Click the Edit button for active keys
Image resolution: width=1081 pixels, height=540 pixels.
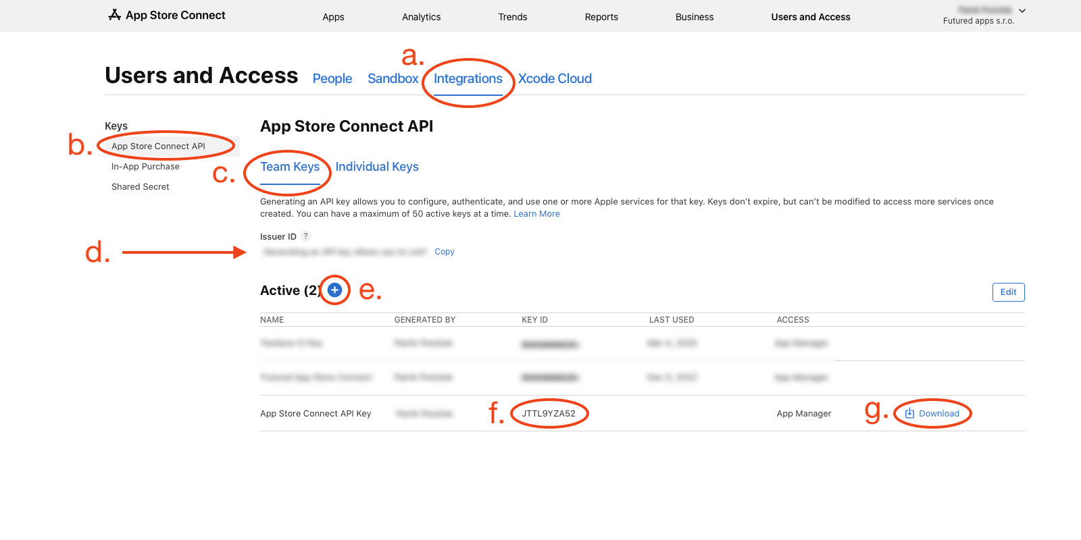coord(1008,292)
